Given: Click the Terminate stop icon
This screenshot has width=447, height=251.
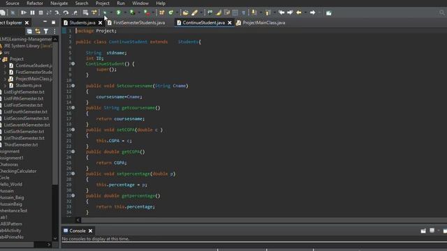Looking at the screenshot, I should pyautogui.click(x=41, y=13).
